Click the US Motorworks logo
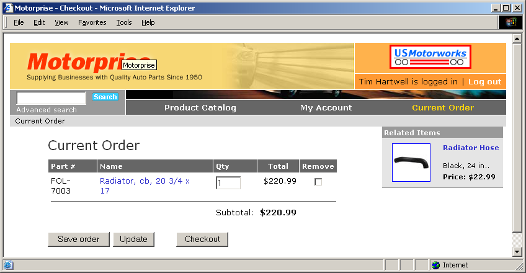 pyautogui.click(x=430, y=56)
